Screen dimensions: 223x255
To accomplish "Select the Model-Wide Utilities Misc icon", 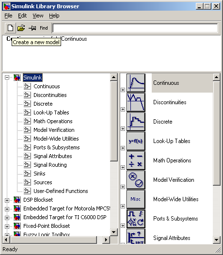I will 136,199.
